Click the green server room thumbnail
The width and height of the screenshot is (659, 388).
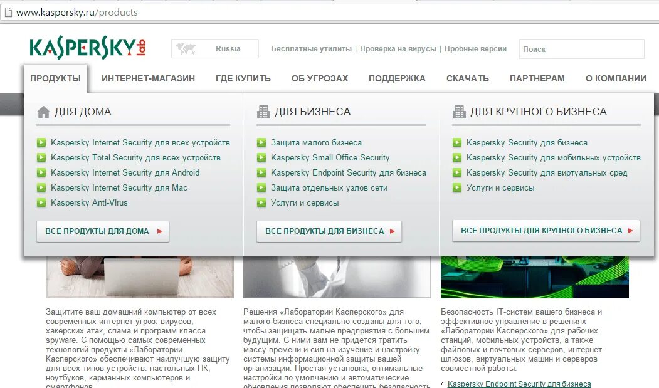535,277
